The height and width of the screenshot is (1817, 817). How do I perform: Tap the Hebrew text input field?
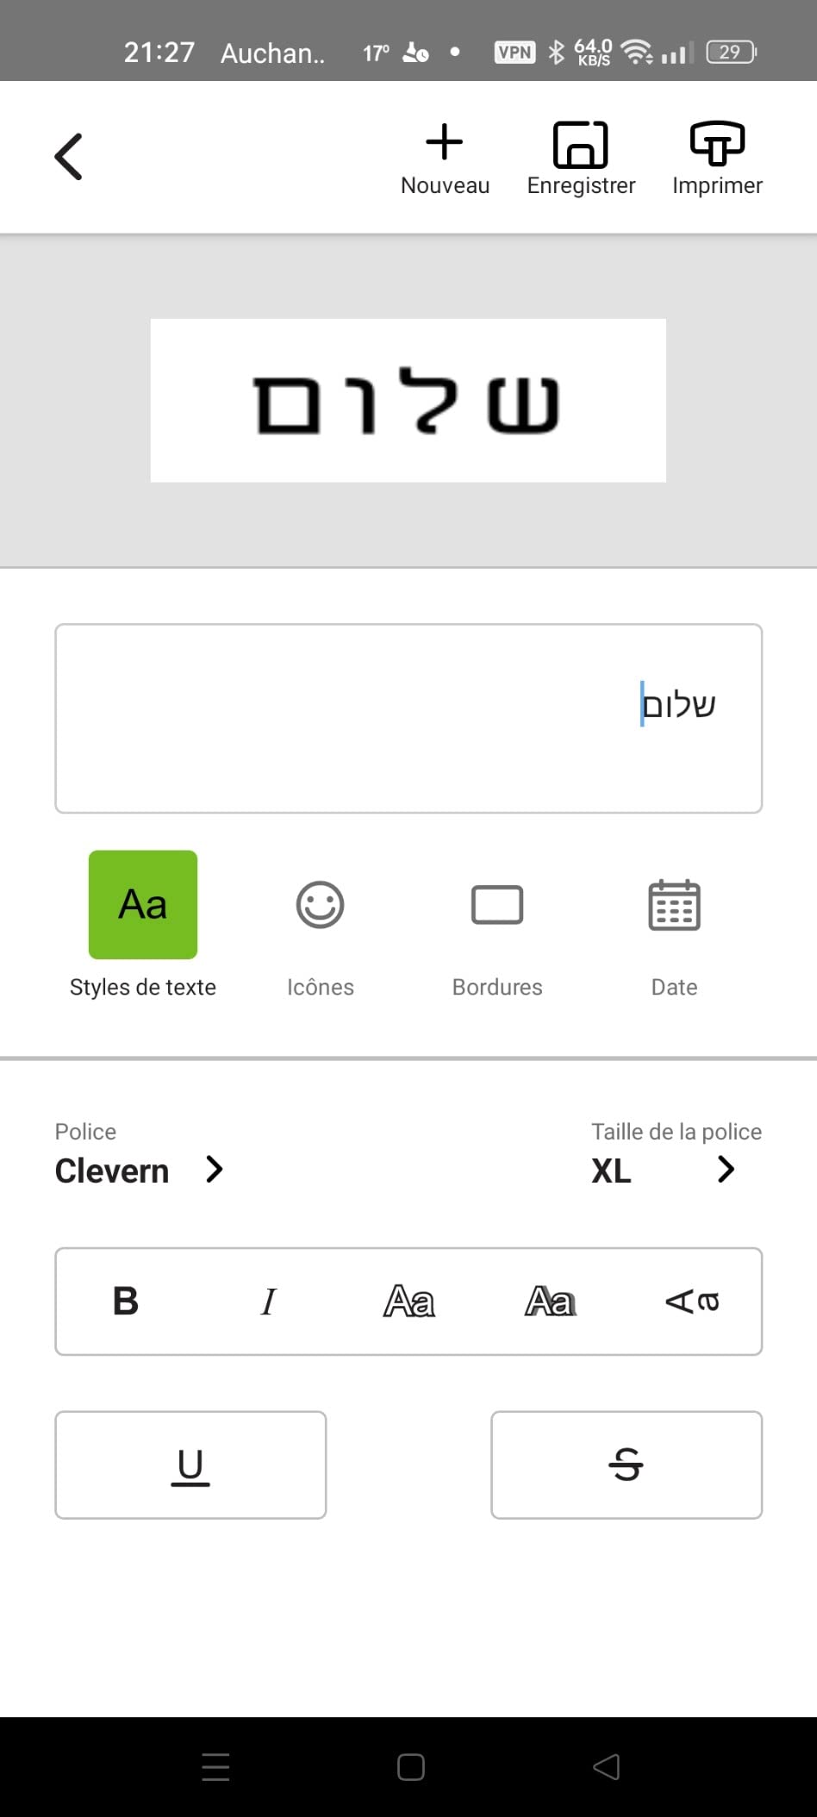coord(408,718)
